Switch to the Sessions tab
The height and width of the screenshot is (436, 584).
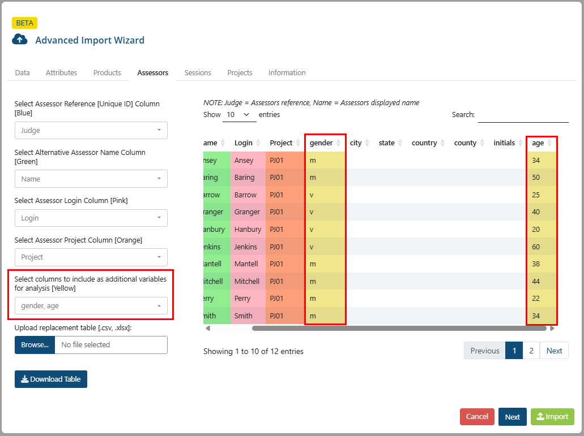coord(198,72)
